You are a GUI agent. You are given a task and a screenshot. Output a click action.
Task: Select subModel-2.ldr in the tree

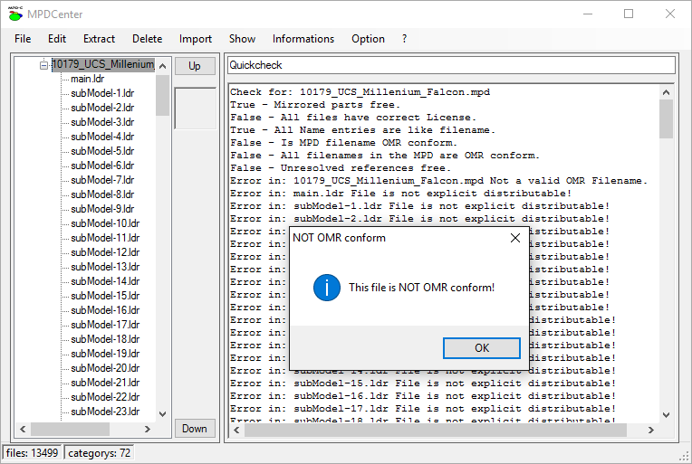tap(102, 108)
